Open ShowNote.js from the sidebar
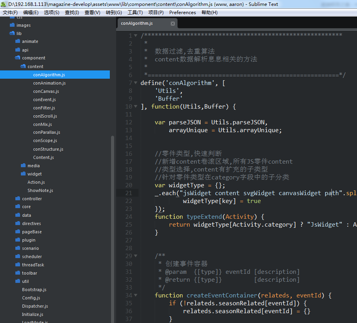This screenshot has width=357, height=323. (40, 190)
